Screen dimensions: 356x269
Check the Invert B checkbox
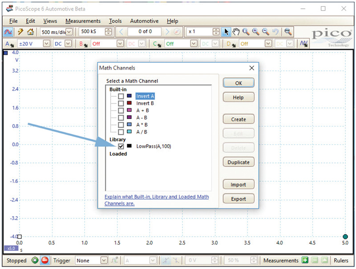click(x=121, y=103)
